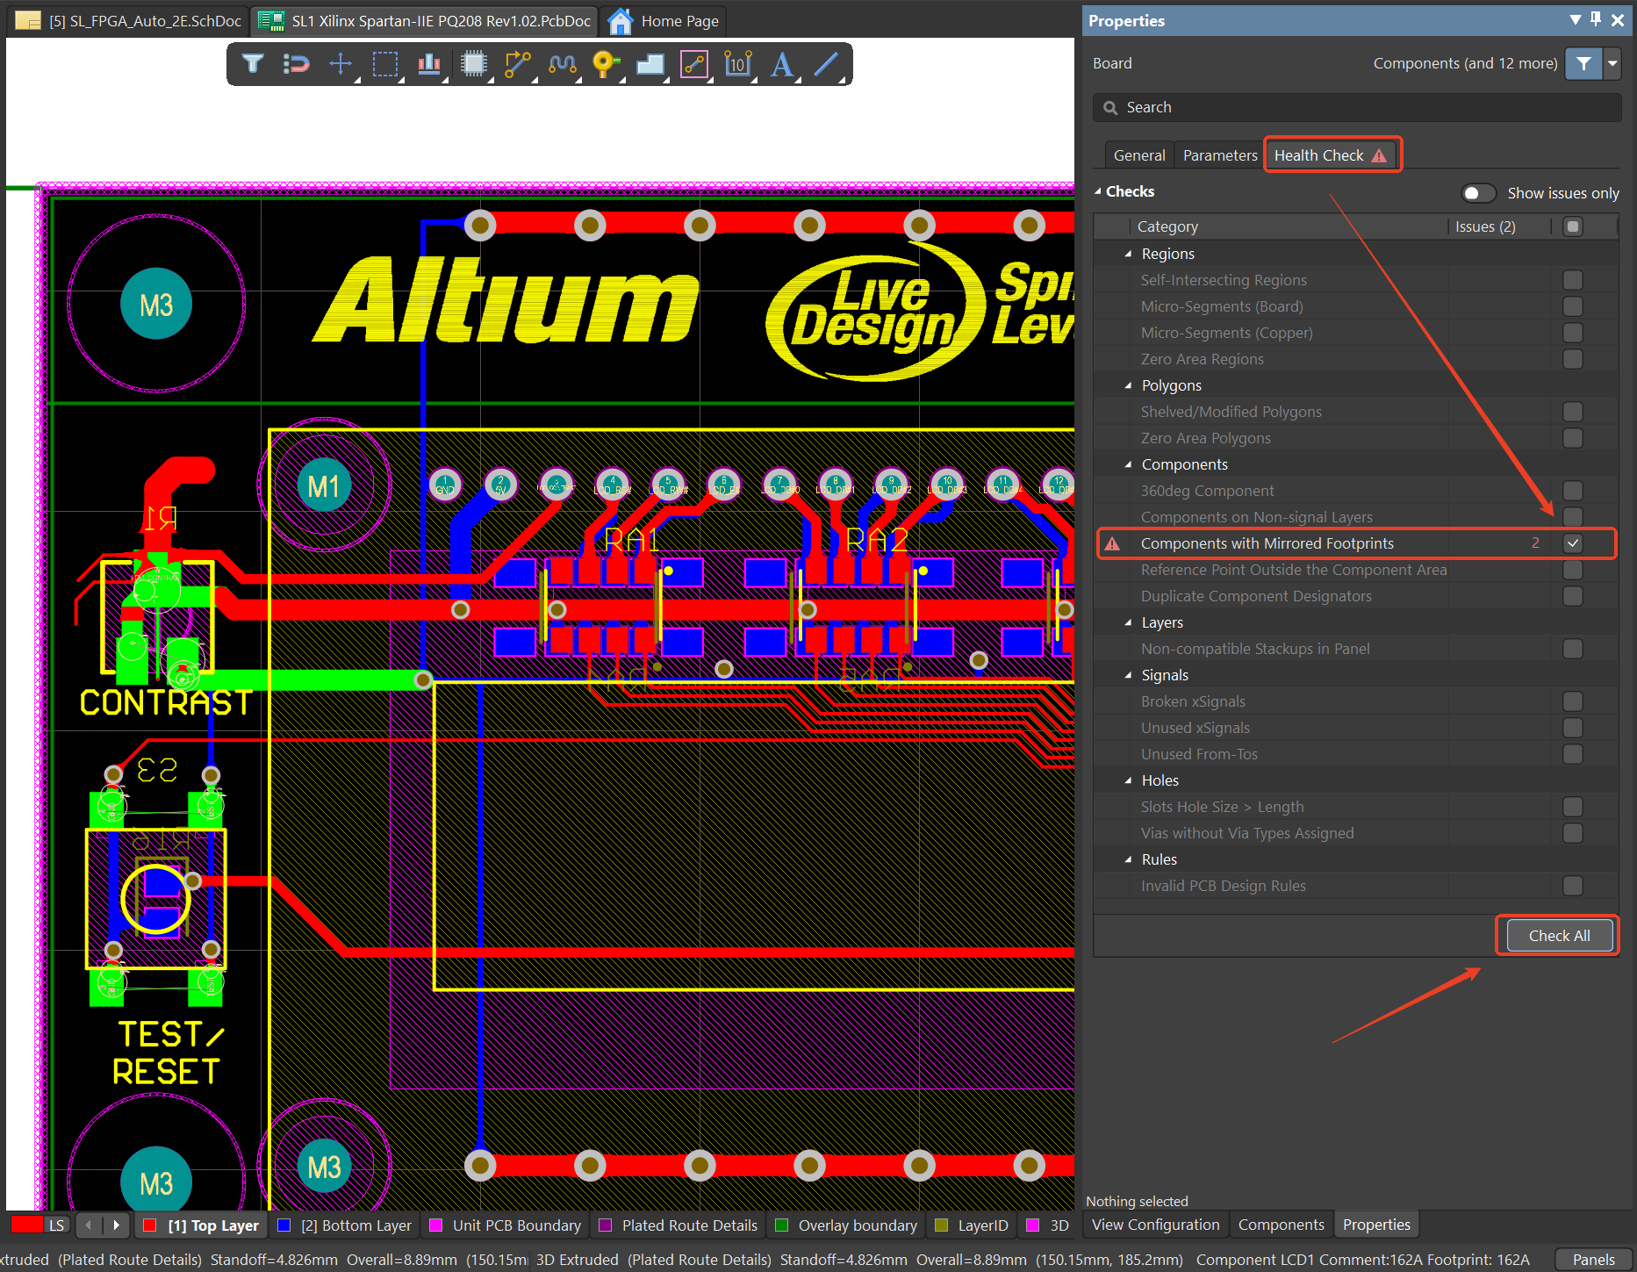Select the Move objects cross tool
Image resolution: width=1637 pixels, height=1272 pixels.
(x=341, y=64)
